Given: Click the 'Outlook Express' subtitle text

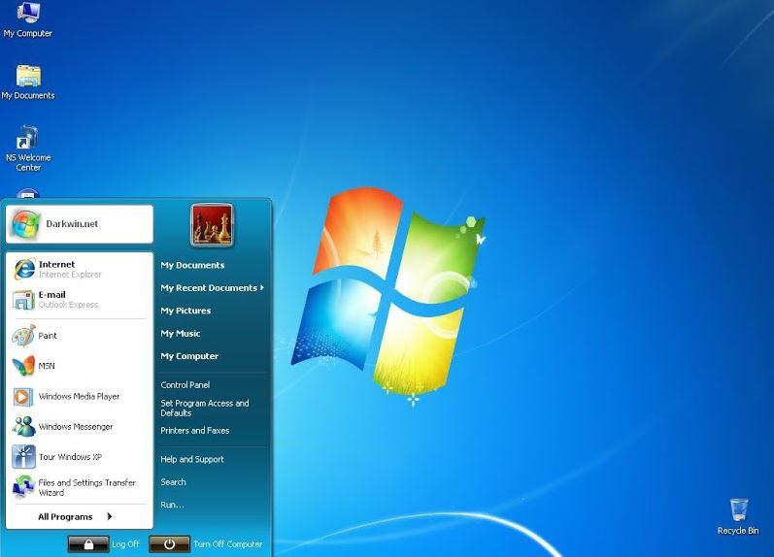Looking at the screenshot, I should pyautogui.click(x=68, y=305).
